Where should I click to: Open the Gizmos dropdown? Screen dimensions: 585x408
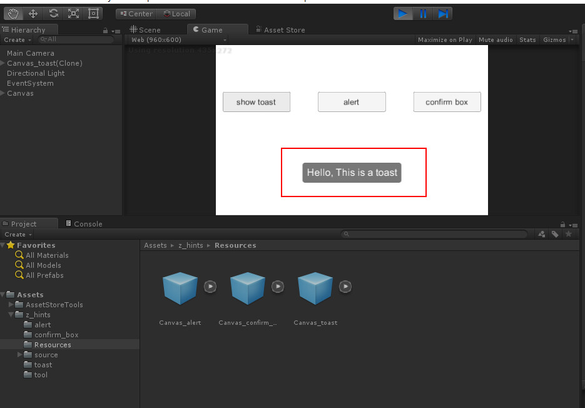pyautogui.click(x=556, y=39)
